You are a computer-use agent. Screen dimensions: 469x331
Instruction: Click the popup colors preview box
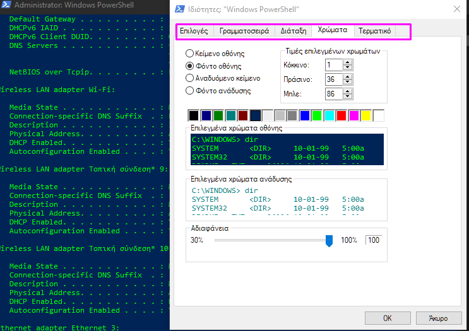coord(287,200)
